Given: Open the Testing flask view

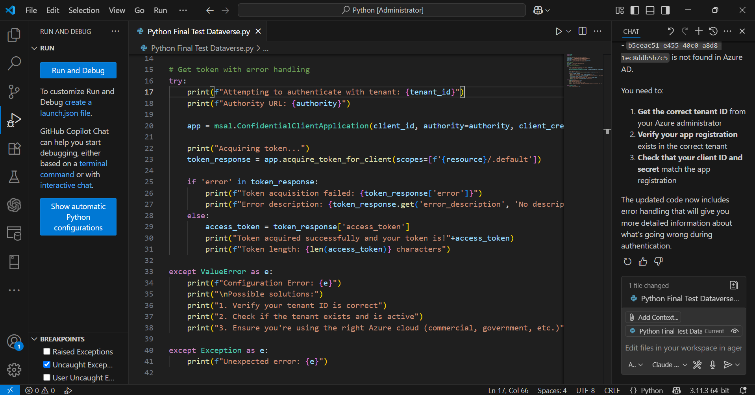Looking at the screenshot, I should [x=14, y=177].
